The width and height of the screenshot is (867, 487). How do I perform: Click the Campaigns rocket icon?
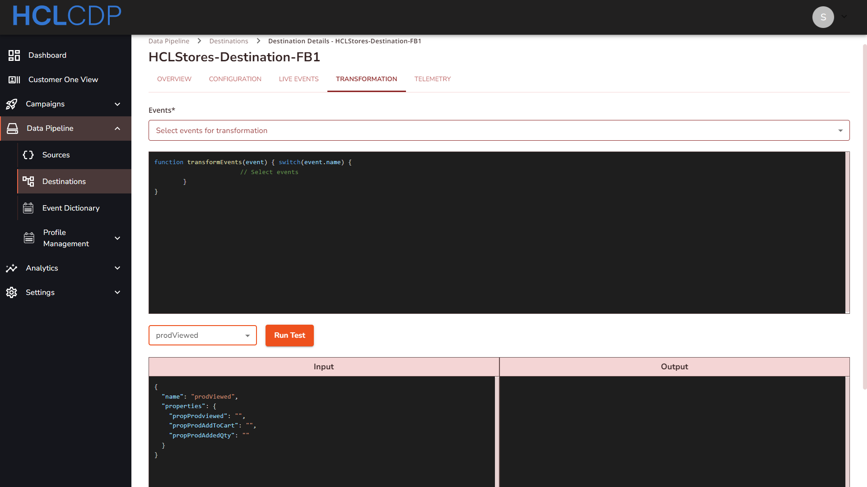coord(12,104)
